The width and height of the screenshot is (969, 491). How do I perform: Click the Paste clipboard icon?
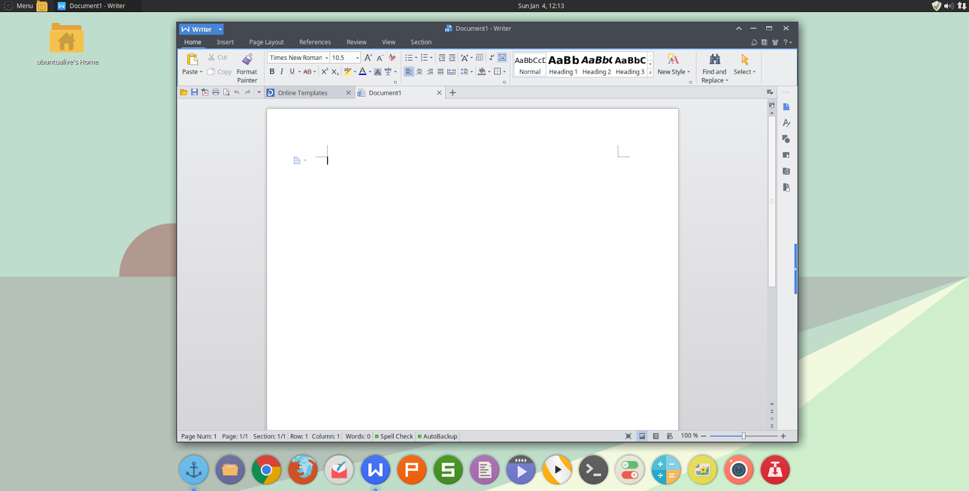[x=192, y=59]
